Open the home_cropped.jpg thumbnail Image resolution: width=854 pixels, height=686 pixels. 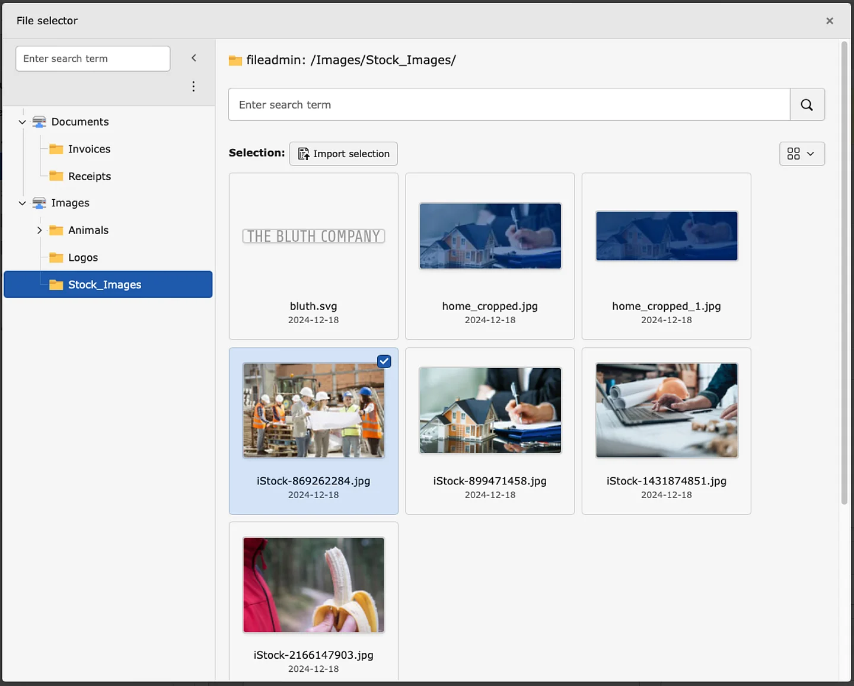point(489,235)
